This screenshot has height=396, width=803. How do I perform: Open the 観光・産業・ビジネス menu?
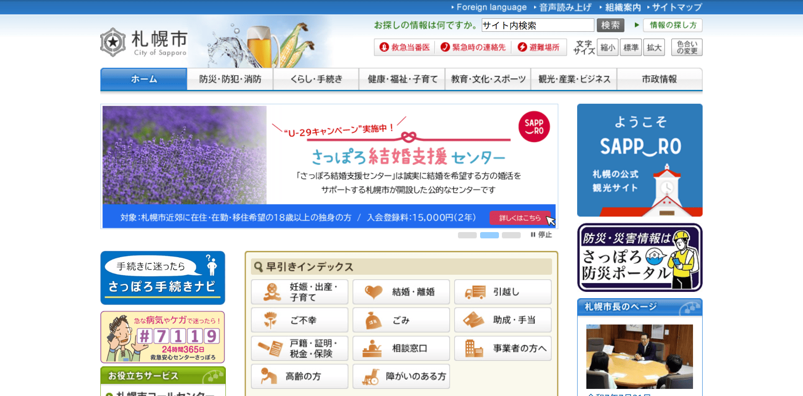point(574,79)
